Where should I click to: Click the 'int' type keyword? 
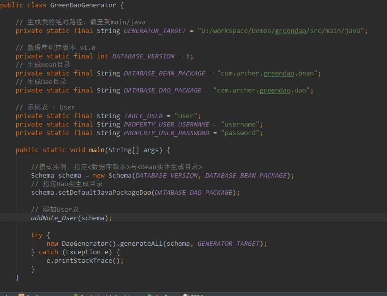point(103,56)
